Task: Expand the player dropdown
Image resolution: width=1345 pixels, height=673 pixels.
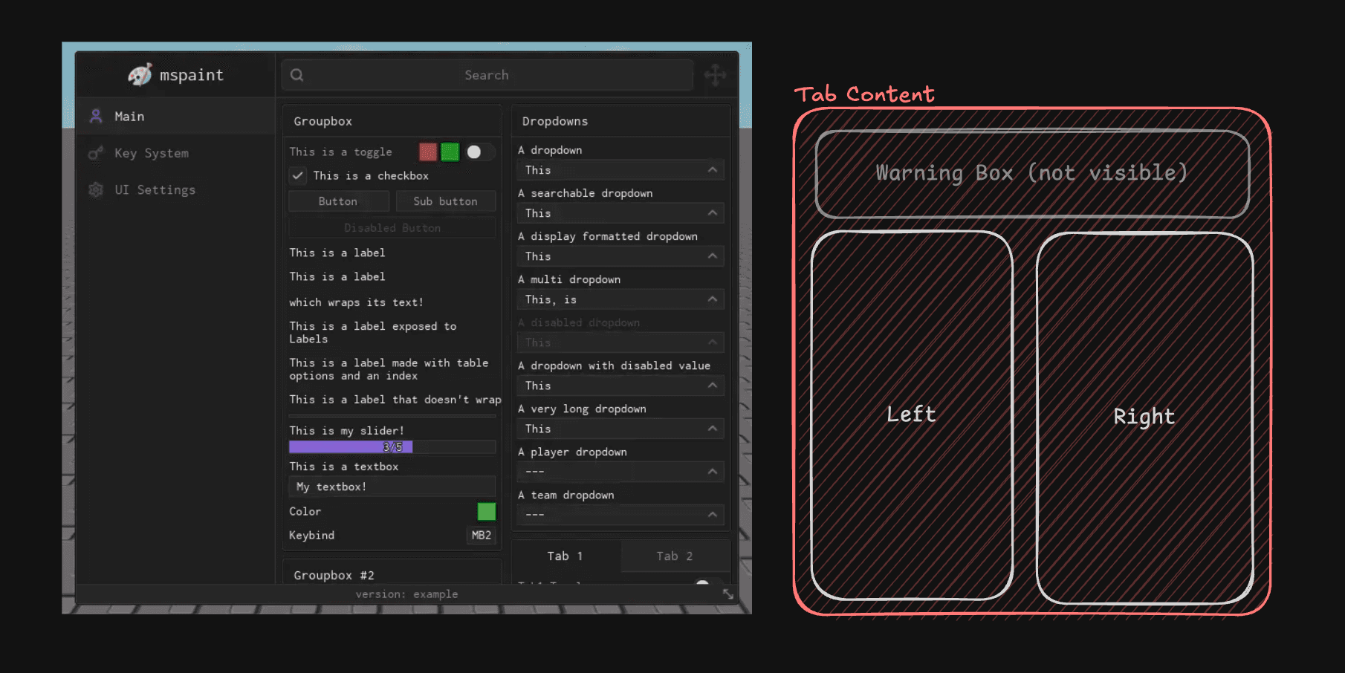Action: click(620, 472)
